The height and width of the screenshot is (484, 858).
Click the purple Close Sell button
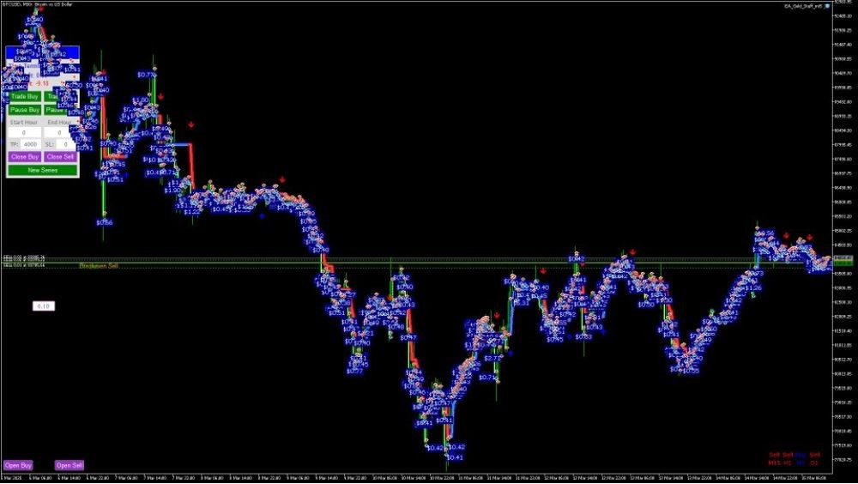pos(60,157)
